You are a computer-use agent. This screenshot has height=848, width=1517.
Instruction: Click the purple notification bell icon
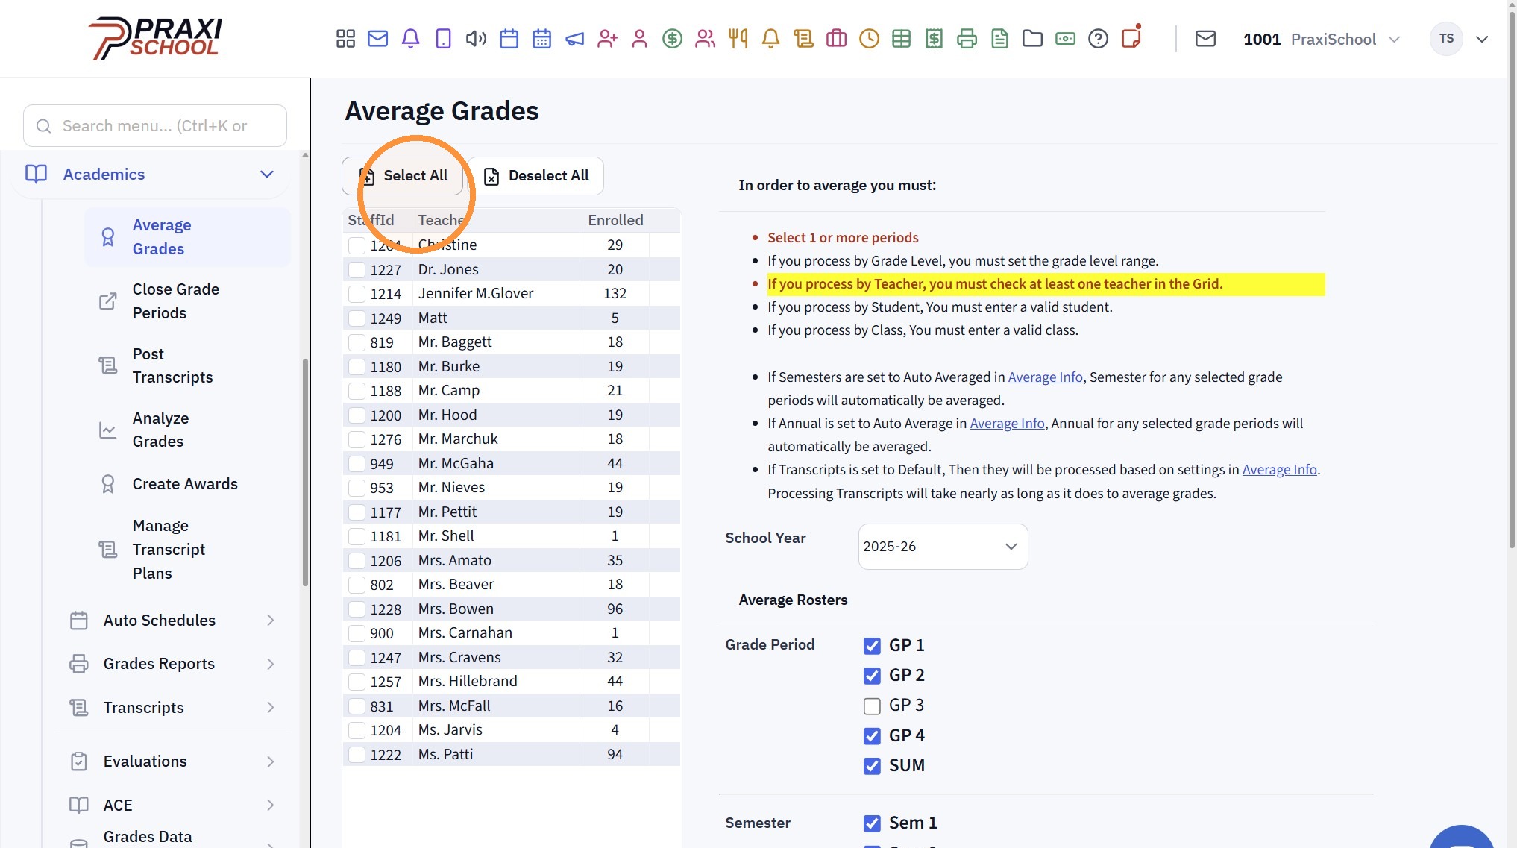click(x=411, y=39)
